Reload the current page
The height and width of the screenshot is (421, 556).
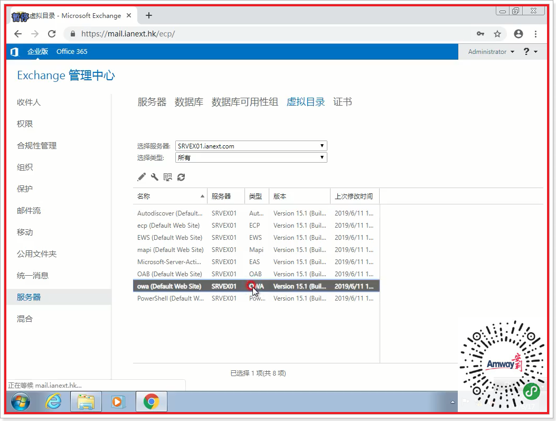52,34
